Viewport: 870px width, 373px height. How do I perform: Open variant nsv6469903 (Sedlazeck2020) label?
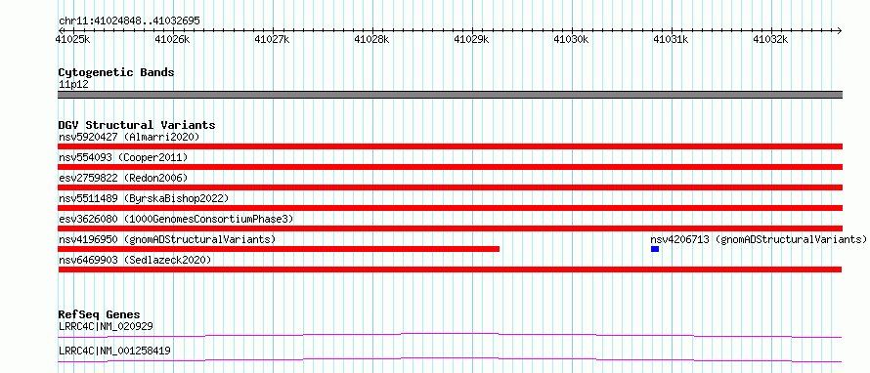click(x=135, y=260)
